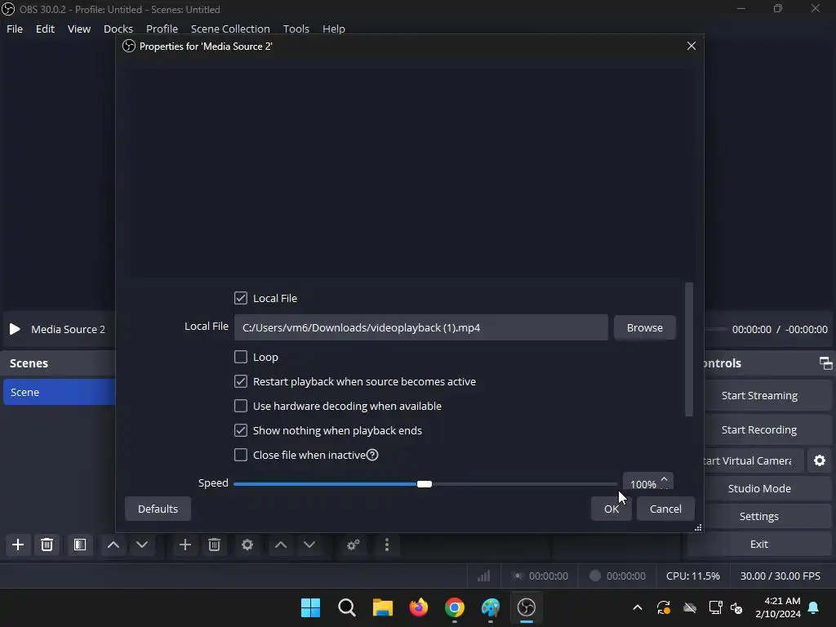The height and width of the screenshot is (627, 836).
Task: Open the Tools menu
Action: pyautogui.click(x=296, y=29)
